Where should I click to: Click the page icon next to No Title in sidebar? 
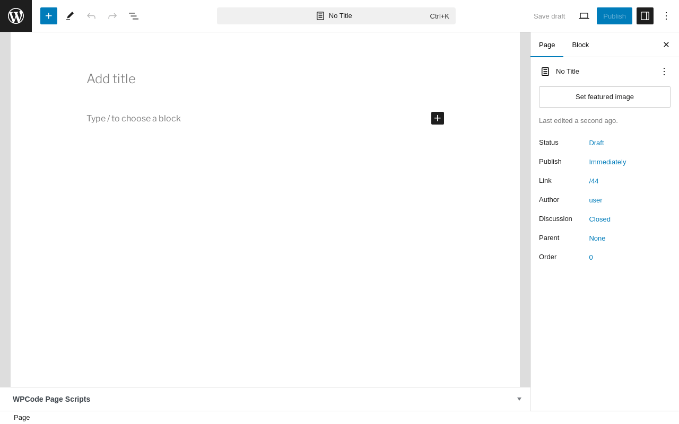(x=545, y=72)
